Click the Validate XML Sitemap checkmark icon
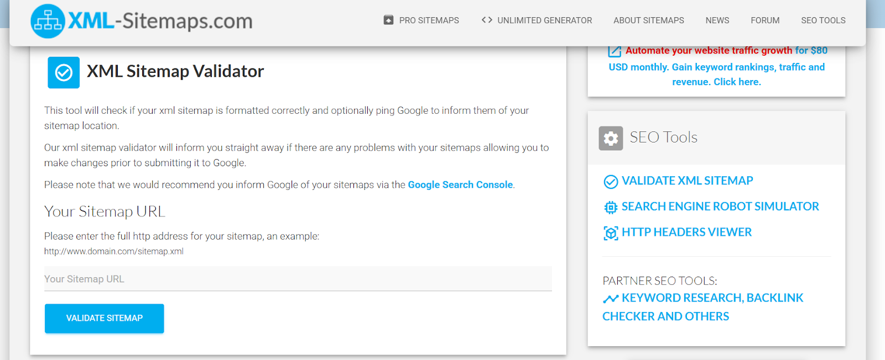 pyautogui.click(x=611, y=182)
